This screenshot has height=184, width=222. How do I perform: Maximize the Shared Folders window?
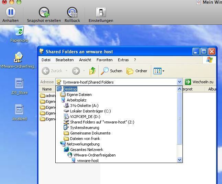[x=204, y=52]
